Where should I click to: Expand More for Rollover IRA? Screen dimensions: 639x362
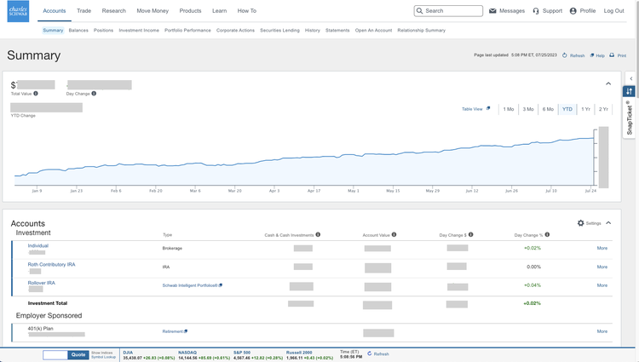pos(602,285)
